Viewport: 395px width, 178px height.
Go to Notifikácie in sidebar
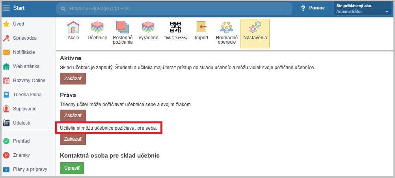(x=24, y=52)
